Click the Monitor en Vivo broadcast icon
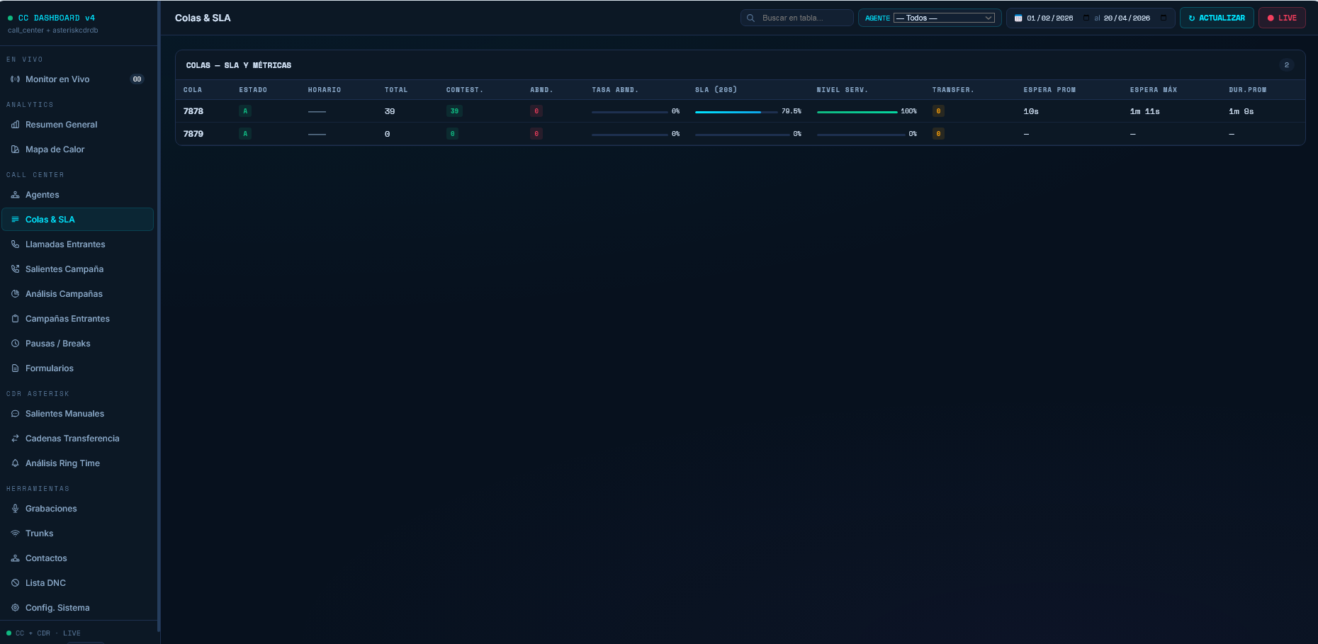The height and width of the screenshot is (644, 1318). click(15, 79)
